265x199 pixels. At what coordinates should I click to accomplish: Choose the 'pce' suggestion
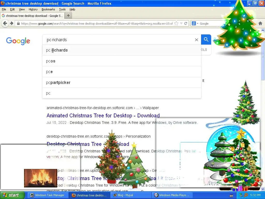point(122,72)
